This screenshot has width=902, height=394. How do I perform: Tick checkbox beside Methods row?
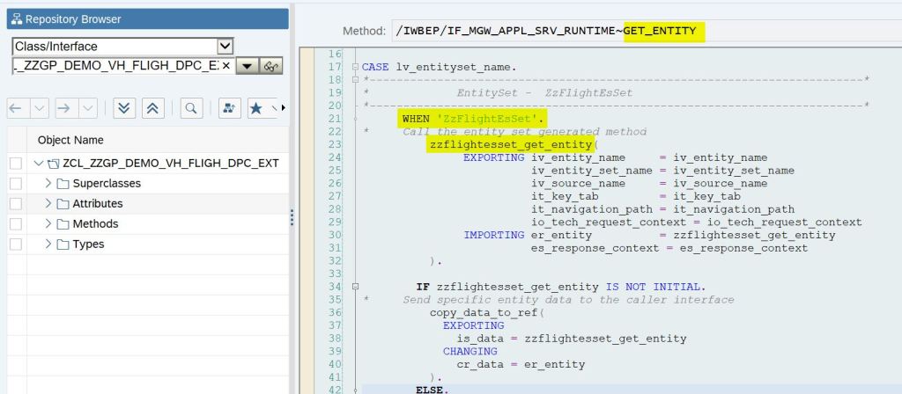tap(16, 224)
